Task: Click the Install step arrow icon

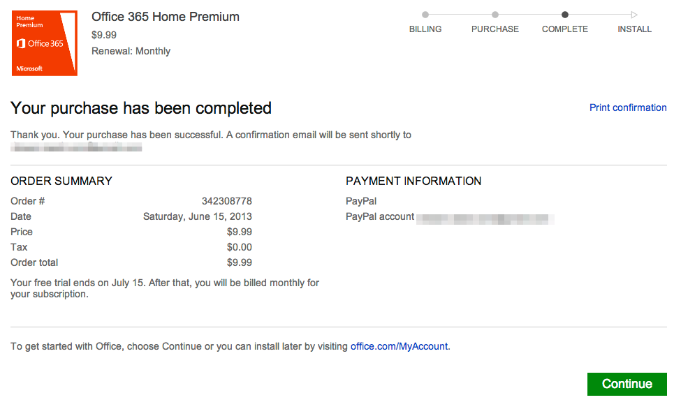Action: 634,15
